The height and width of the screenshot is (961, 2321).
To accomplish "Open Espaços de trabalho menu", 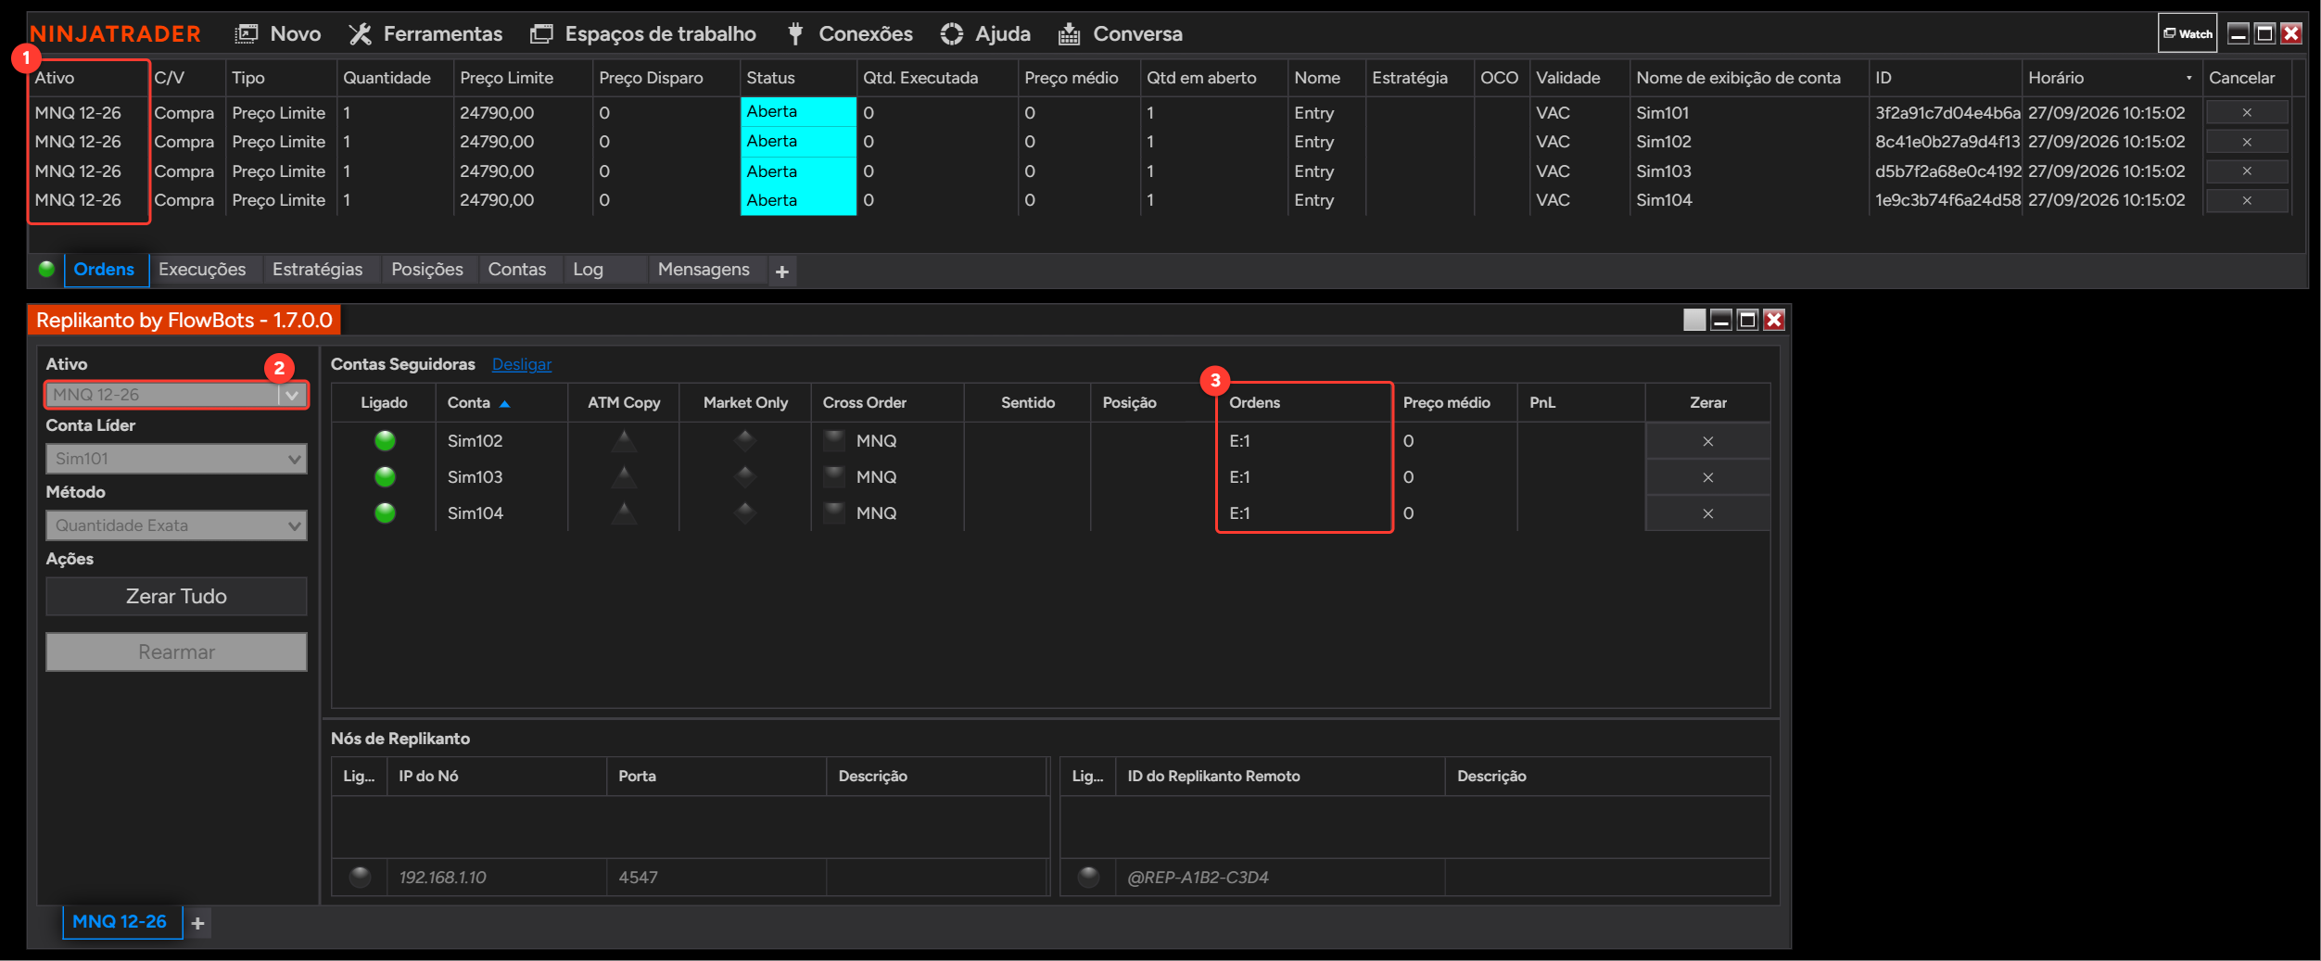I will 643,33.
